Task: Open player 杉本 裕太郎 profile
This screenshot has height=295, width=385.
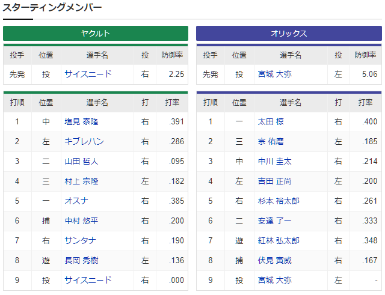Action: 279,201
